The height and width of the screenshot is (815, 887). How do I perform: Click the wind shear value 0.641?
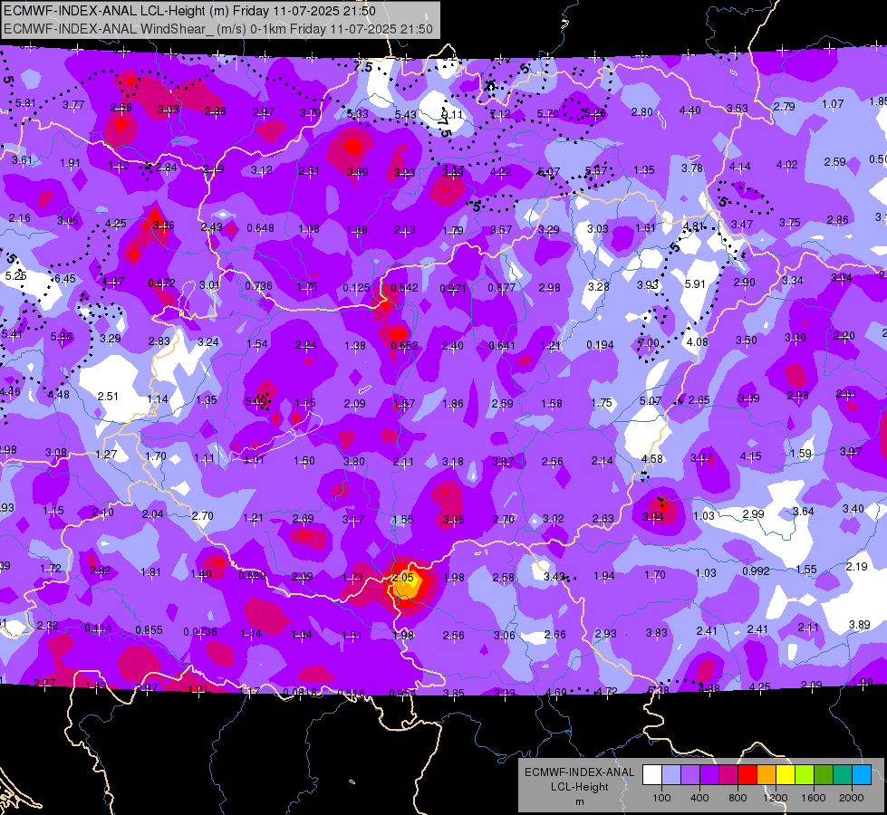502,346
